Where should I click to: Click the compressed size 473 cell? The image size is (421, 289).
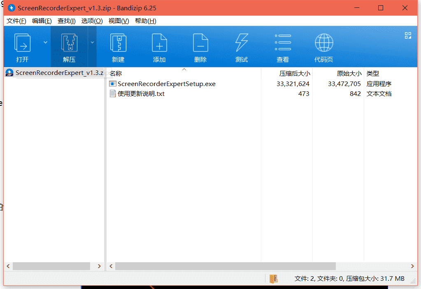pyautogui.click(x=304, y=94)
